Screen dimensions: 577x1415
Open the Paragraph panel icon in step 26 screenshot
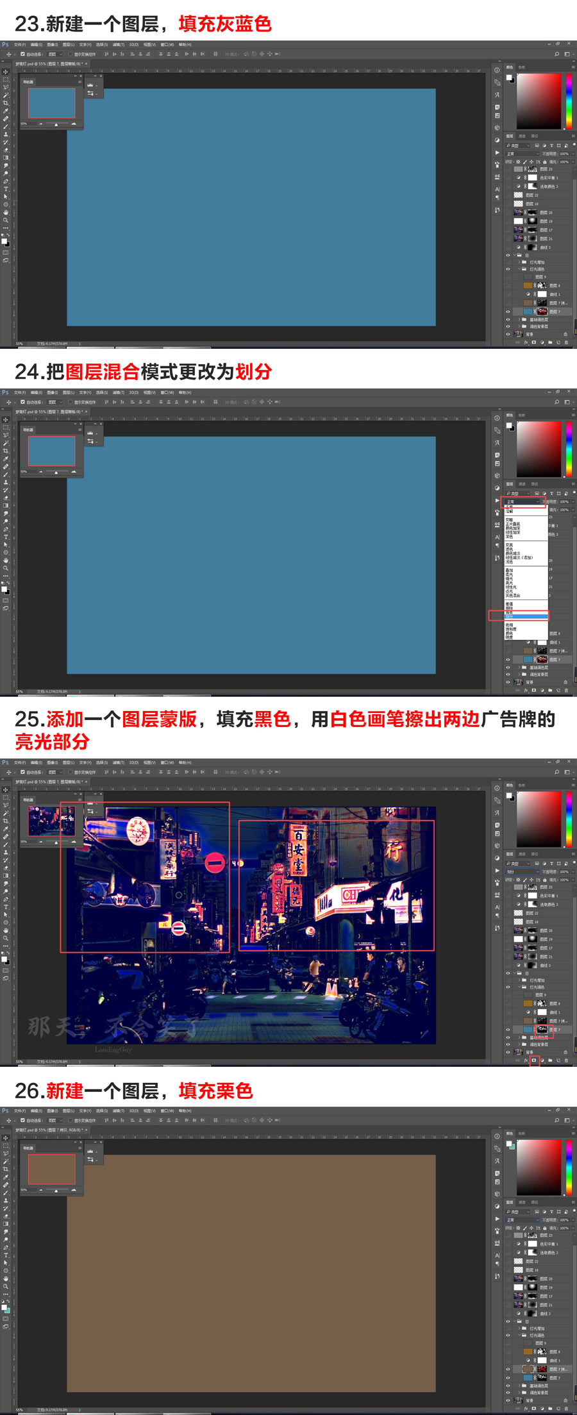coord(497,1264)
